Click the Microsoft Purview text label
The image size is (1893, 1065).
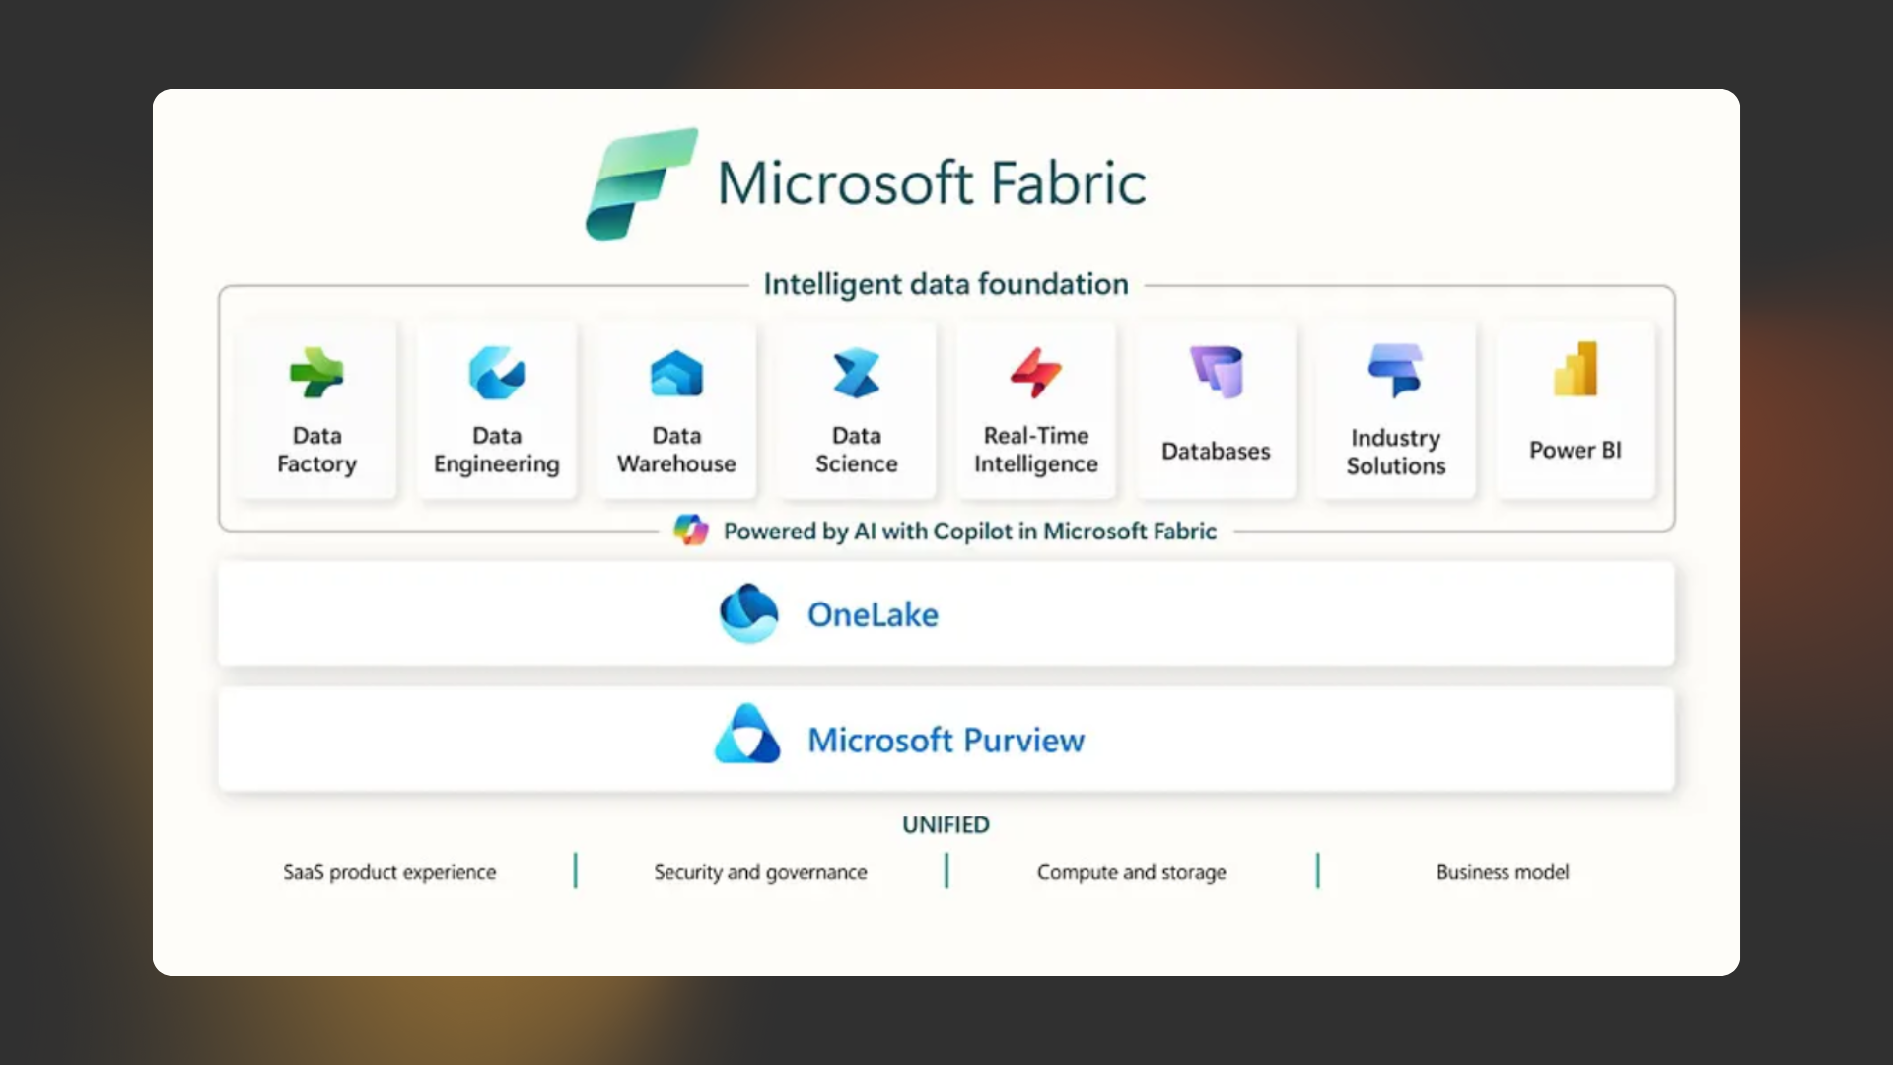coord(946,740)
